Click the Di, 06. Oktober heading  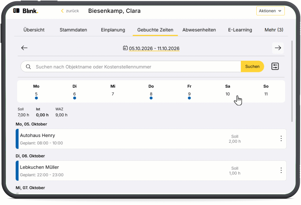pos(30,156)
